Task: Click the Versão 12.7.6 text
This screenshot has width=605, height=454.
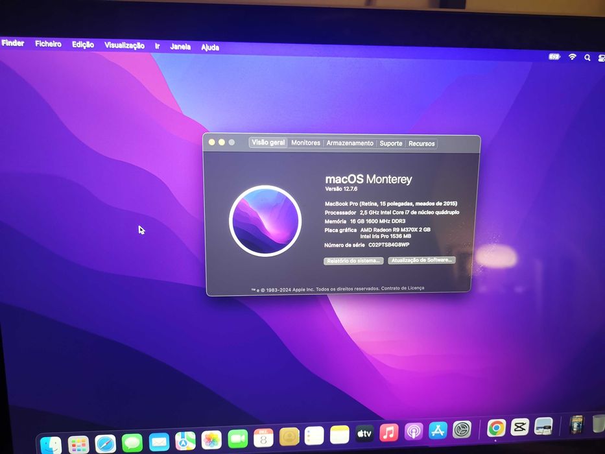Action: (x=341, y=189)
